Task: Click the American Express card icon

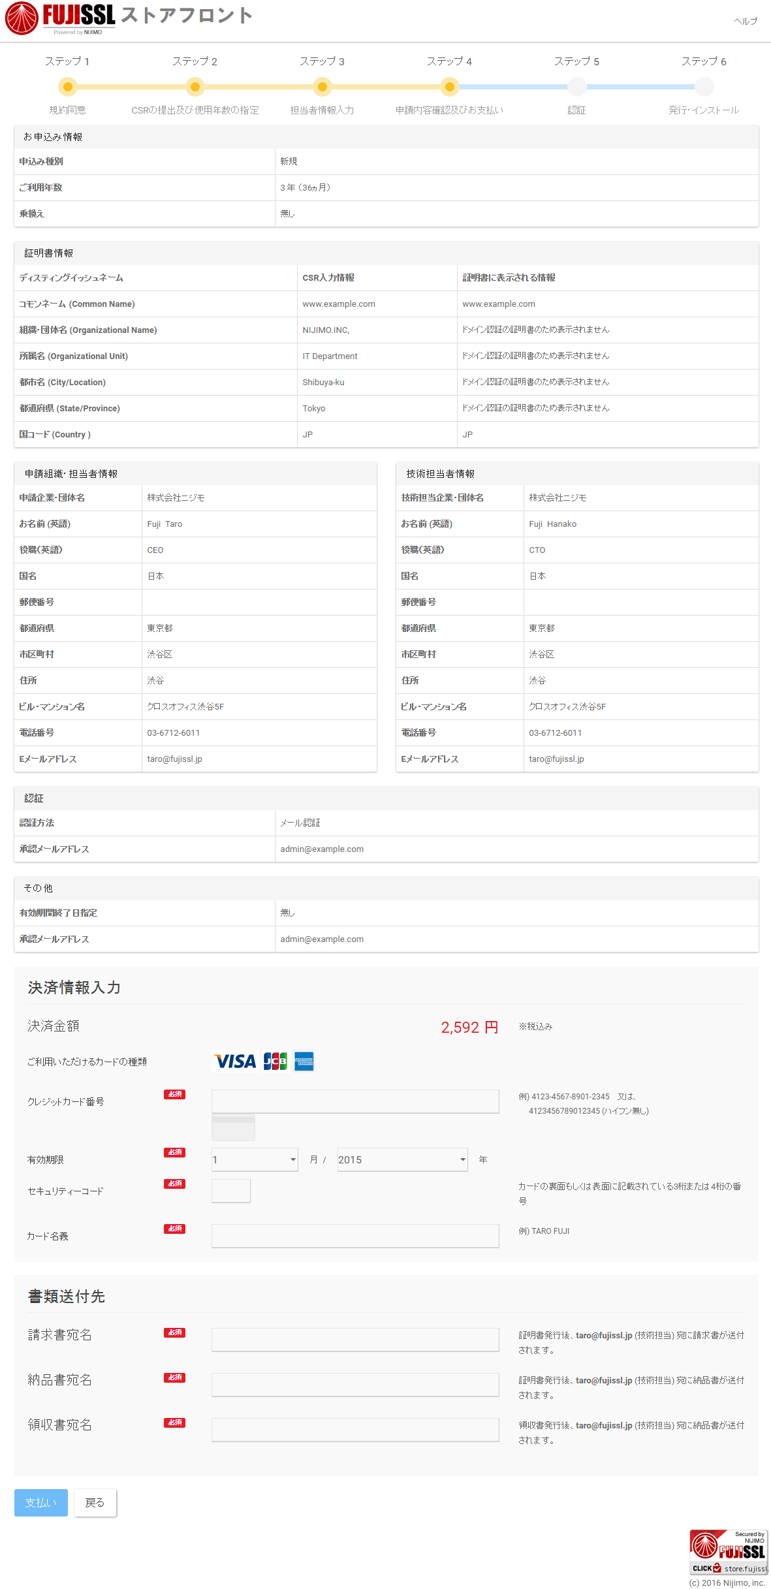Action: point(304,1062)
